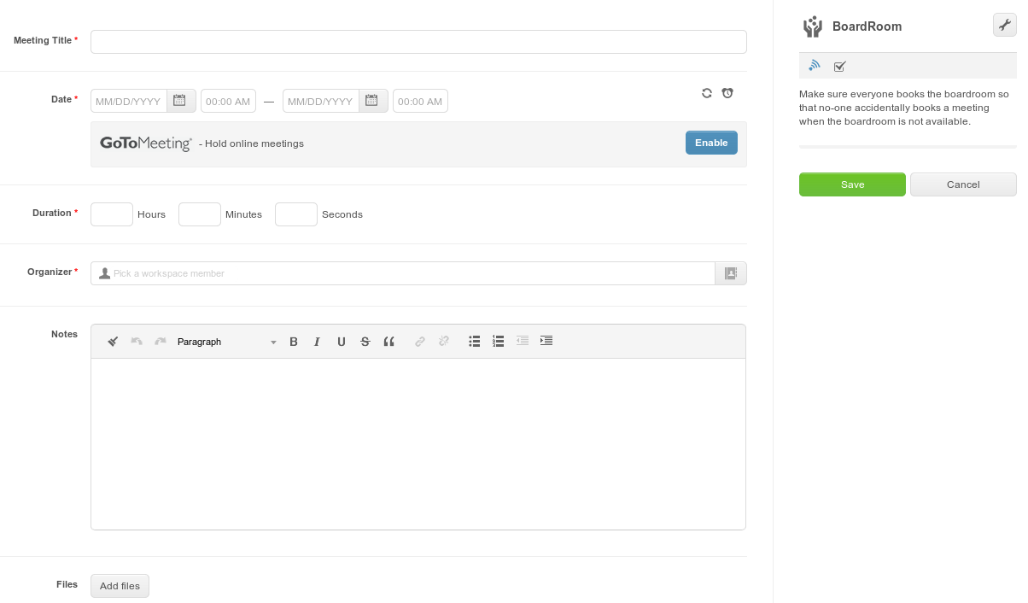The width and height of the screenshot is (1028, 603).
Task: Open the end date calendar picker
Action: click(372, 101)
